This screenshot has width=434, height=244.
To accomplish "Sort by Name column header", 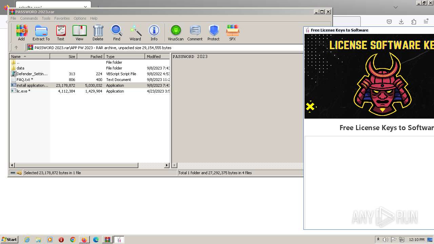I will pos(29,57).
